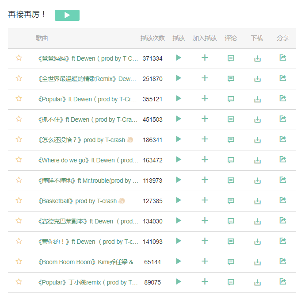Share the 《爸爸妈妈》 song

[x=283, y=58]
